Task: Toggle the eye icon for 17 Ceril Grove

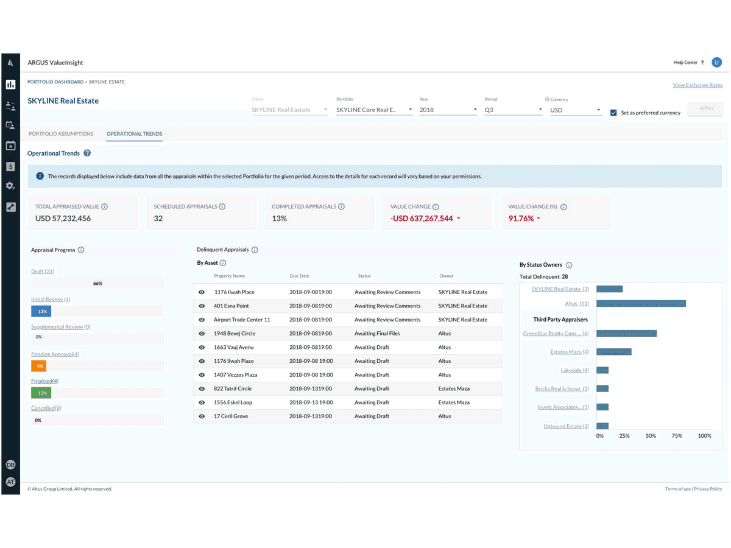Action: coord(201,416)
